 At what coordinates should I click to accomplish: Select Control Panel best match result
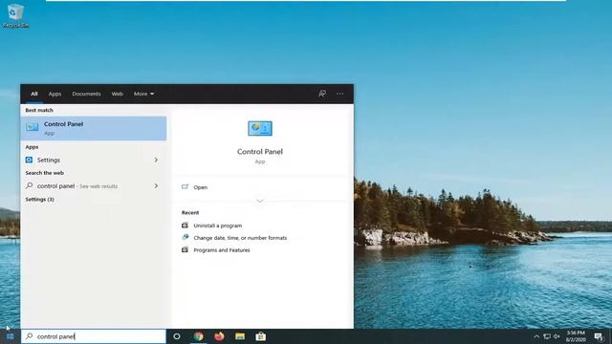(x=94, y=128)
